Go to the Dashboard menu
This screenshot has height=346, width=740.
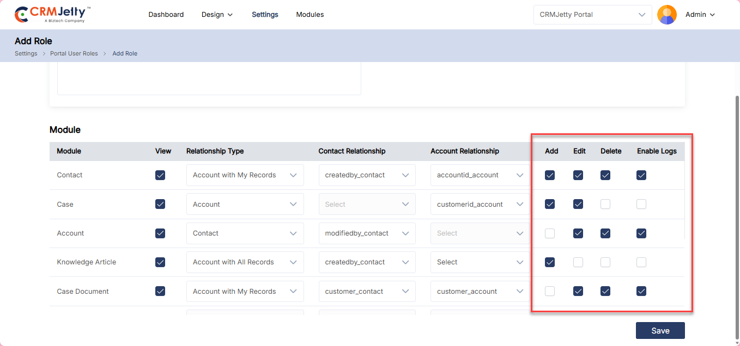tap(166, 15)
